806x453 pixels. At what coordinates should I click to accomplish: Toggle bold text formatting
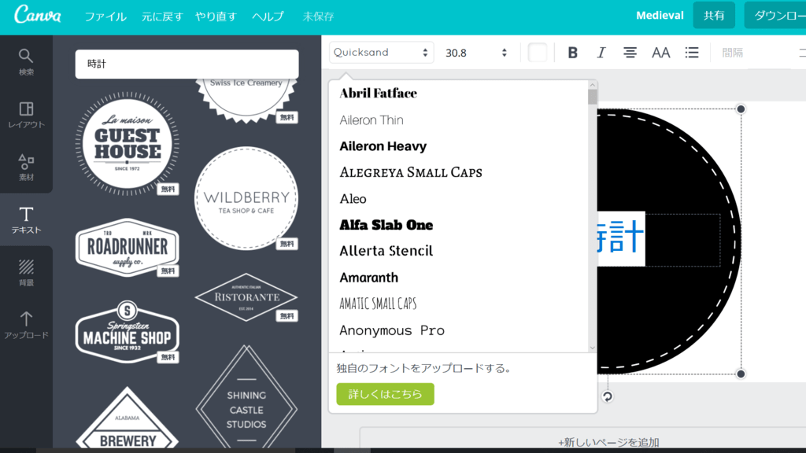pos(572,53)
